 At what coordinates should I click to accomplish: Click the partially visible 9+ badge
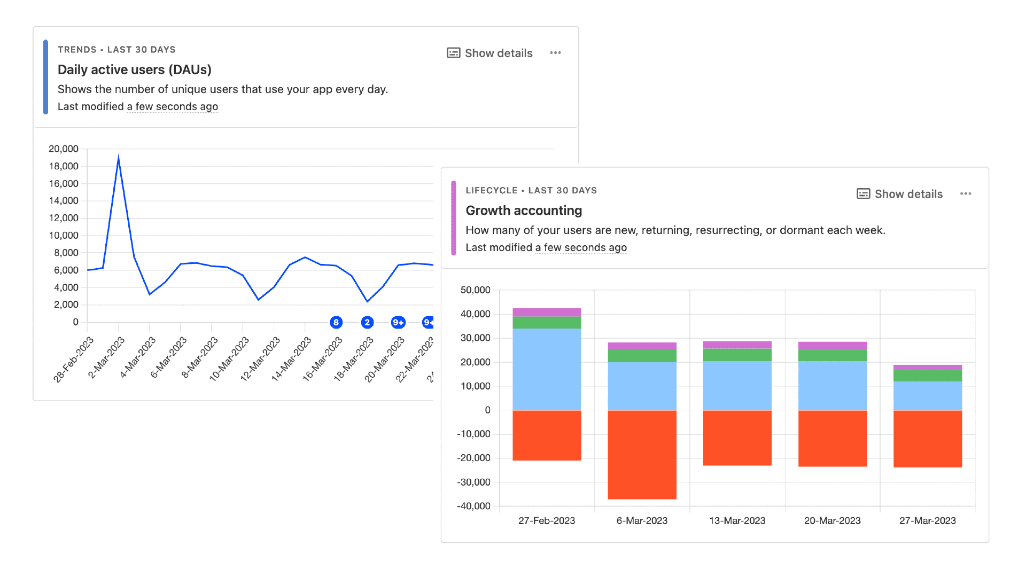coord(429,322)
